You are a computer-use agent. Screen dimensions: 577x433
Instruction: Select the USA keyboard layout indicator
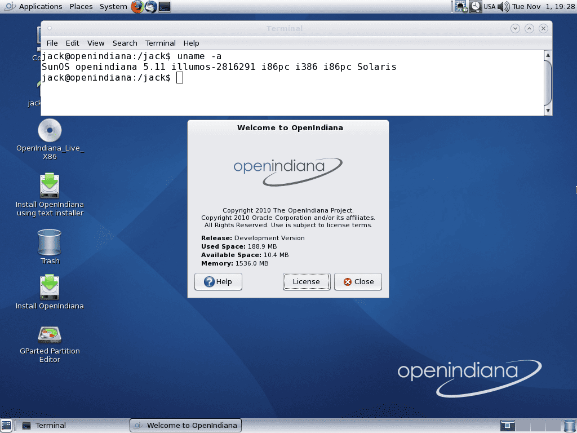(x=489, y=7)
